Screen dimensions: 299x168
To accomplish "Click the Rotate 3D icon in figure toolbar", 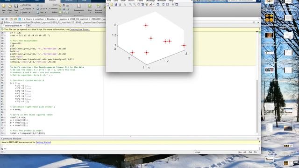I will [142, 4].
